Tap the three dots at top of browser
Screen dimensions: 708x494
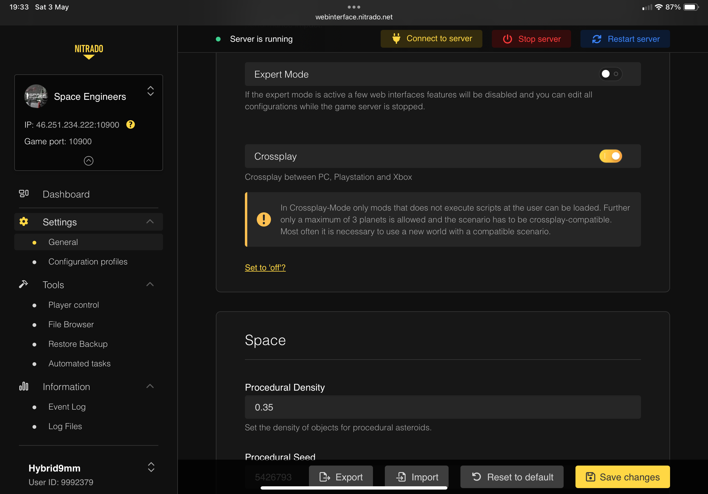pos(354,7)
